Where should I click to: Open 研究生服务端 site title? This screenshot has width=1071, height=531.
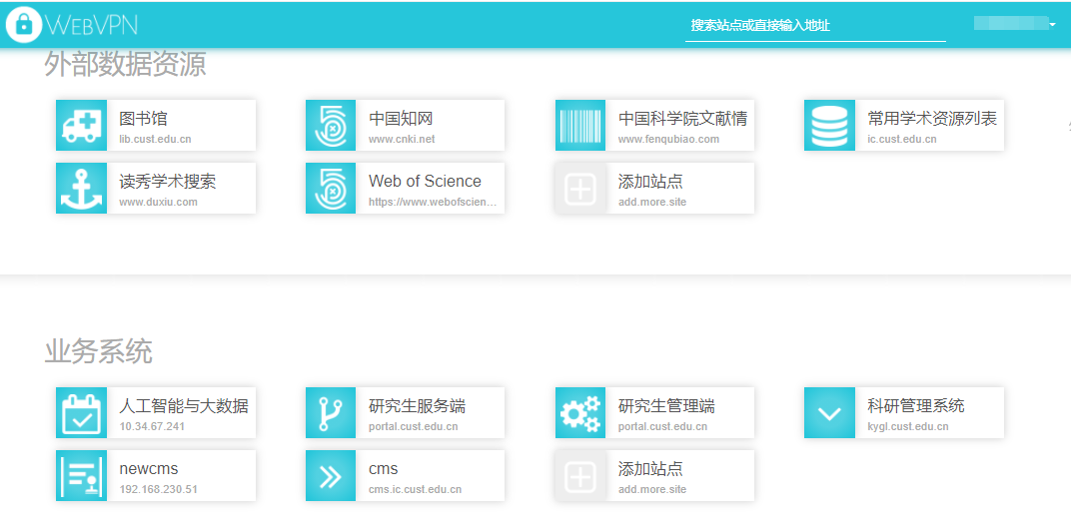(418, 406)
